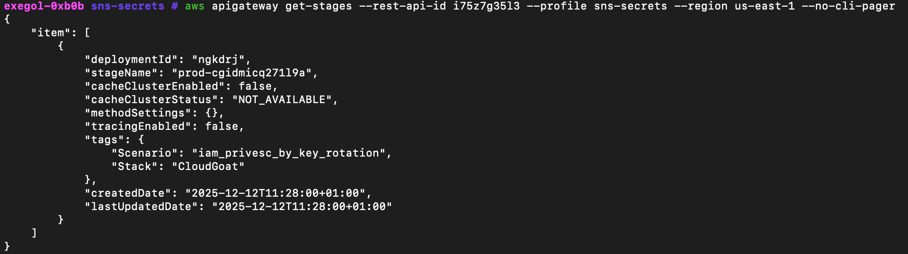Click the iam_privesc_by_key_rotation scenario value
This screenshot has height=254, width=908.
(x=288, y=153)
